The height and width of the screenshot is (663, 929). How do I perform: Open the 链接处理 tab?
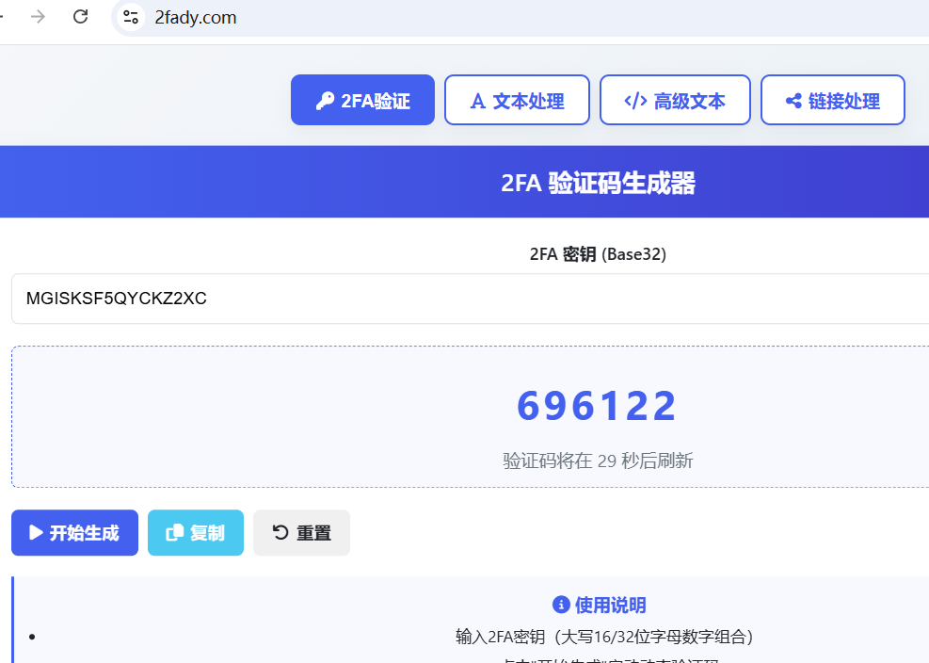pos(832,101)
